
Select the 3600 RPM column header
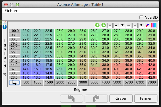click(94, 82)
